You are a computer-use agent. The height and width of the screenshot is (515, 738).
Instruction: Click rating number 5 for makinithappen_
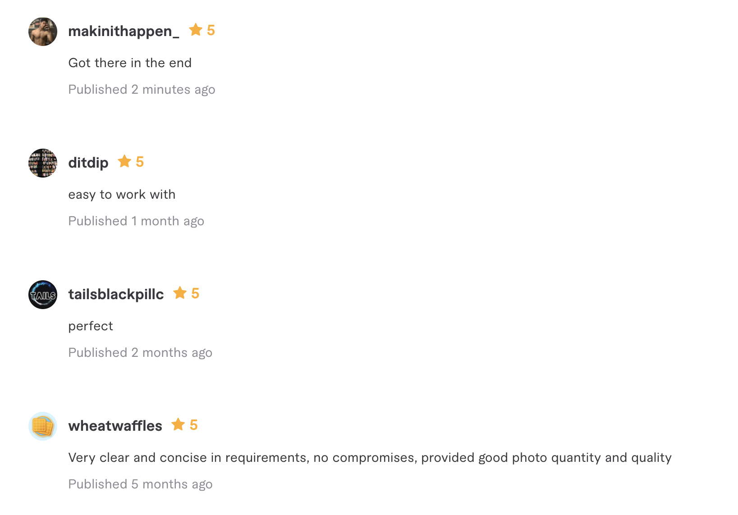[x=211, y=30]
